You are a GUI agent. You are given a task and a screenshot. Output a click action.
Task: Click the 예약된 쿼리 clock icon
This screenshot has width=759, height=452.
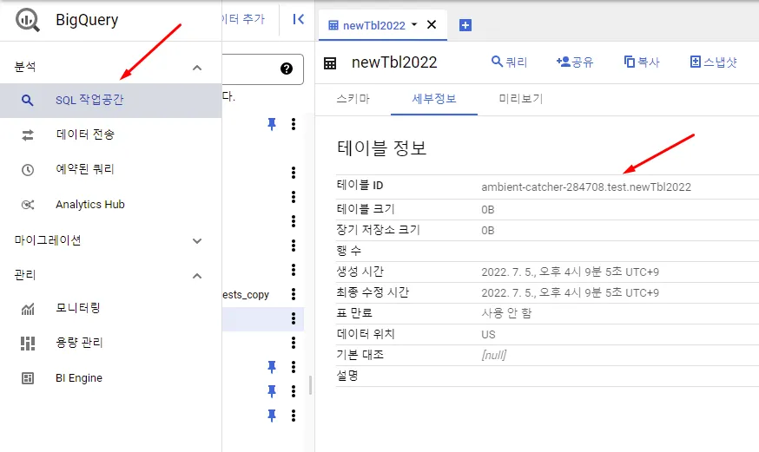coord(28,170)
